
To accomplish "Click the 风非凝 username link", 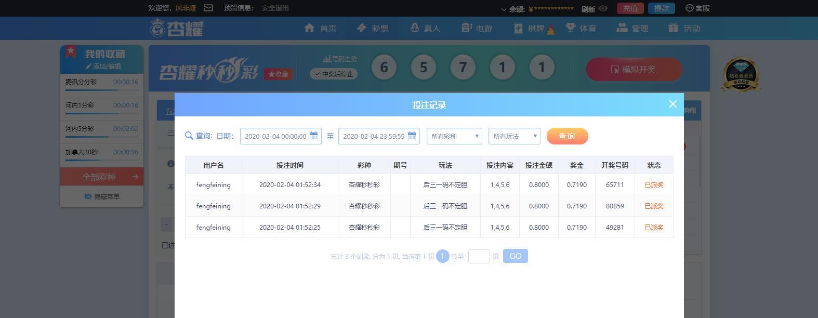I will (186, 8).
